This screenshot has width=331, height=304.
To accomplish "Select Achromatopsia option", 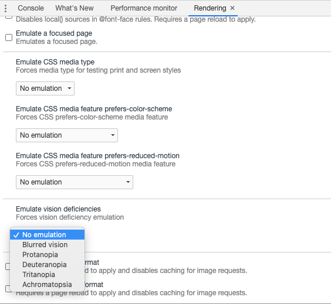I will (x=48, y=284).
